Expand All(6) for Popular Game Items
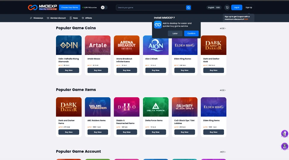Viewport: 289px width, 160px height. coord(223,90)
